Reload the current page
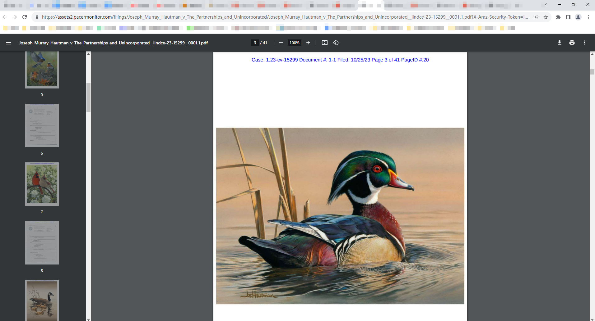Viewport: 595px width, 321px height. pos(25,17)
